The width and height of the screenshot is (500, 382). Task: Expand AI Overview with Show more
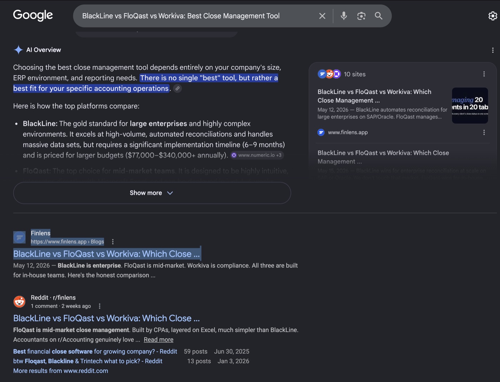[x=152, y=193]
